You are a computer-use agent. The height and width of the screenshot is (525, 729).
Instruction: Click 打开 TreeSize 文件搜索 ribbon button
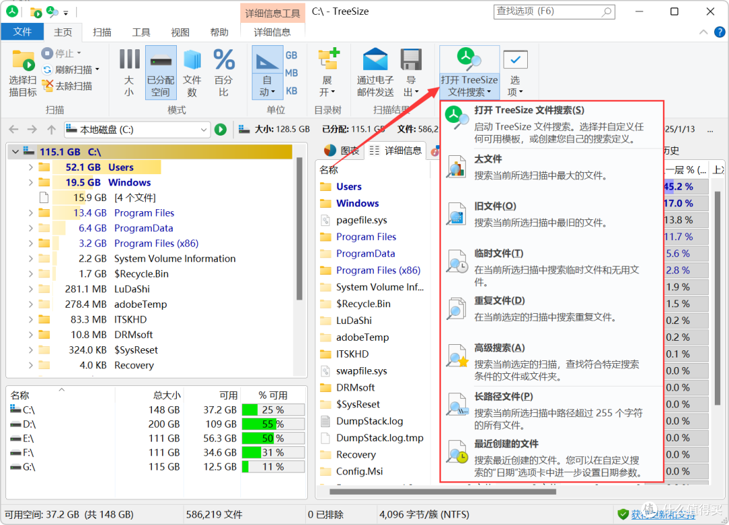[469, 72]
